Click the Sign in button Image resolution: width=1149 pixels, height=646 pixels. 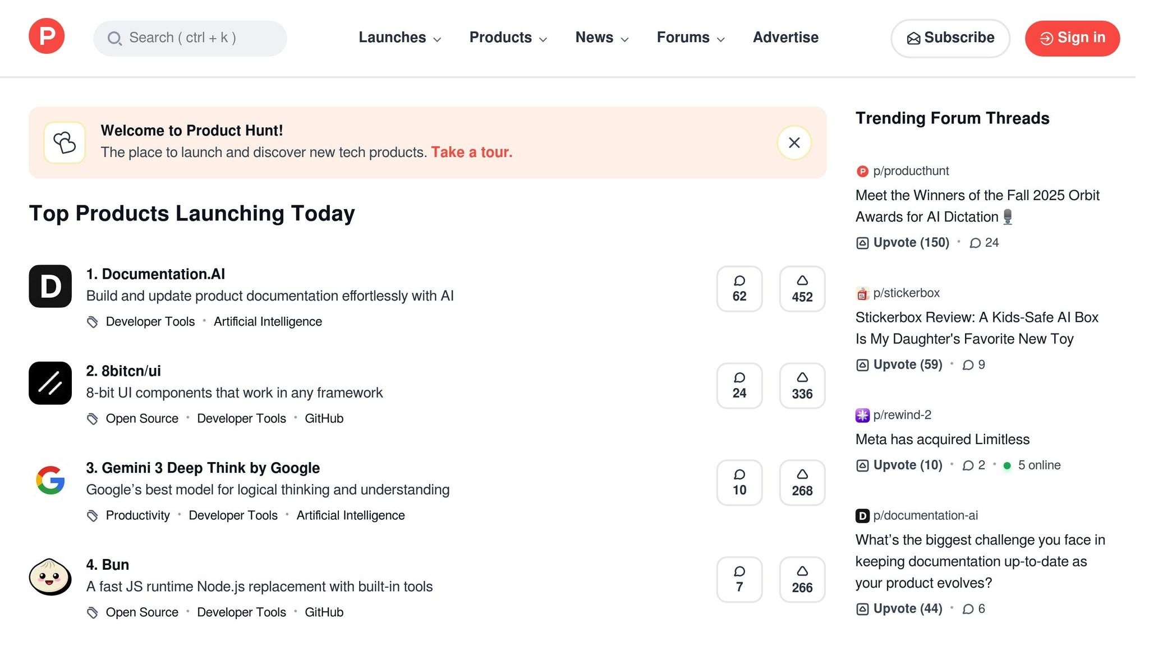(1072, 38)
